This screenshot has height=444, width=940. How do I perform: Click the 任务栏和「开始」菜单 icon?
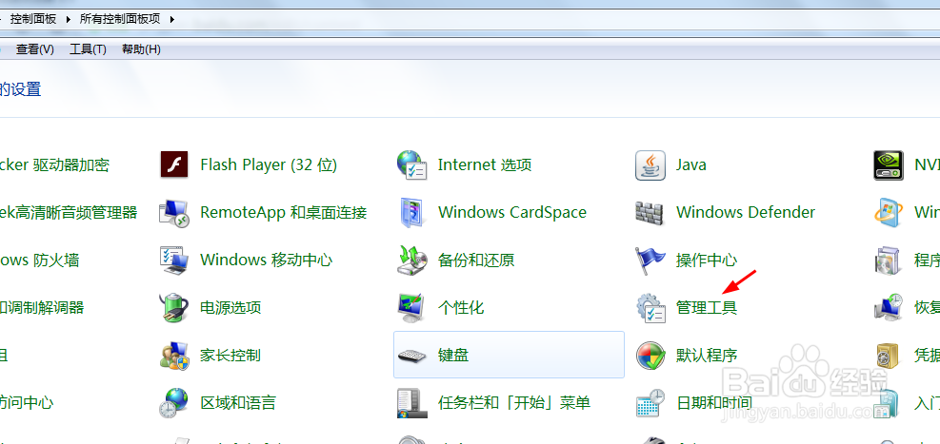point(411,403)
